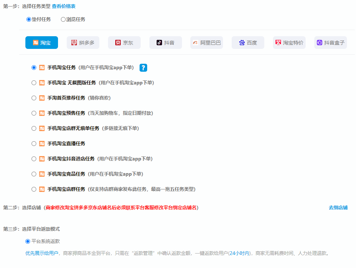Click Taobao icon beside 手机淘宝竞品任务

[42, 174]
